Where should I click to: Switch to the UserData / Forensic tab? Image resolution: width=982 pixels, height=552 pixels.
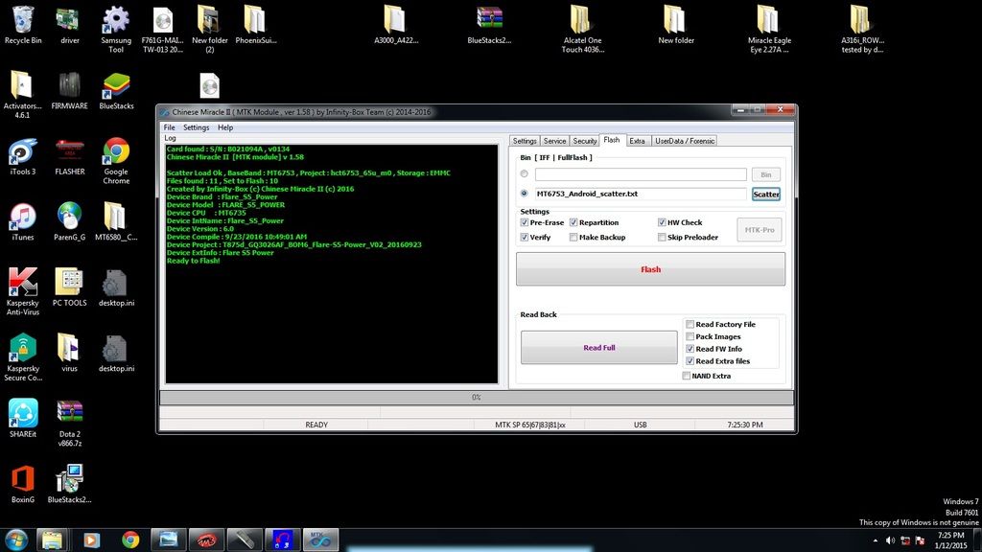coord(685,141)
